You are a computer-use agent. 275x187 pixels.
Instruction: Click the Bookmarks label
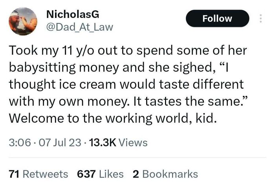[x=170, y=174]
